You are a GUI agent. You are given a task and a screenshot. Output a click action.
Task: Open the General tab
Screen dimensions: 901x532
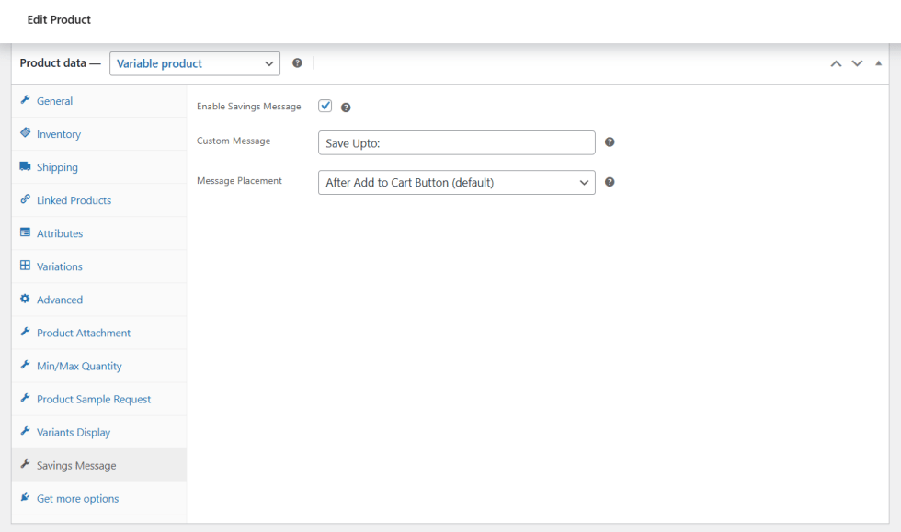pos(54,101)
